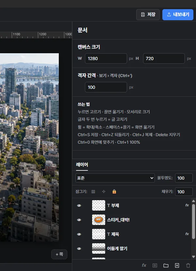
Task: Open the 표준 blend mode dropdown
Action: (x=115, y=178)
